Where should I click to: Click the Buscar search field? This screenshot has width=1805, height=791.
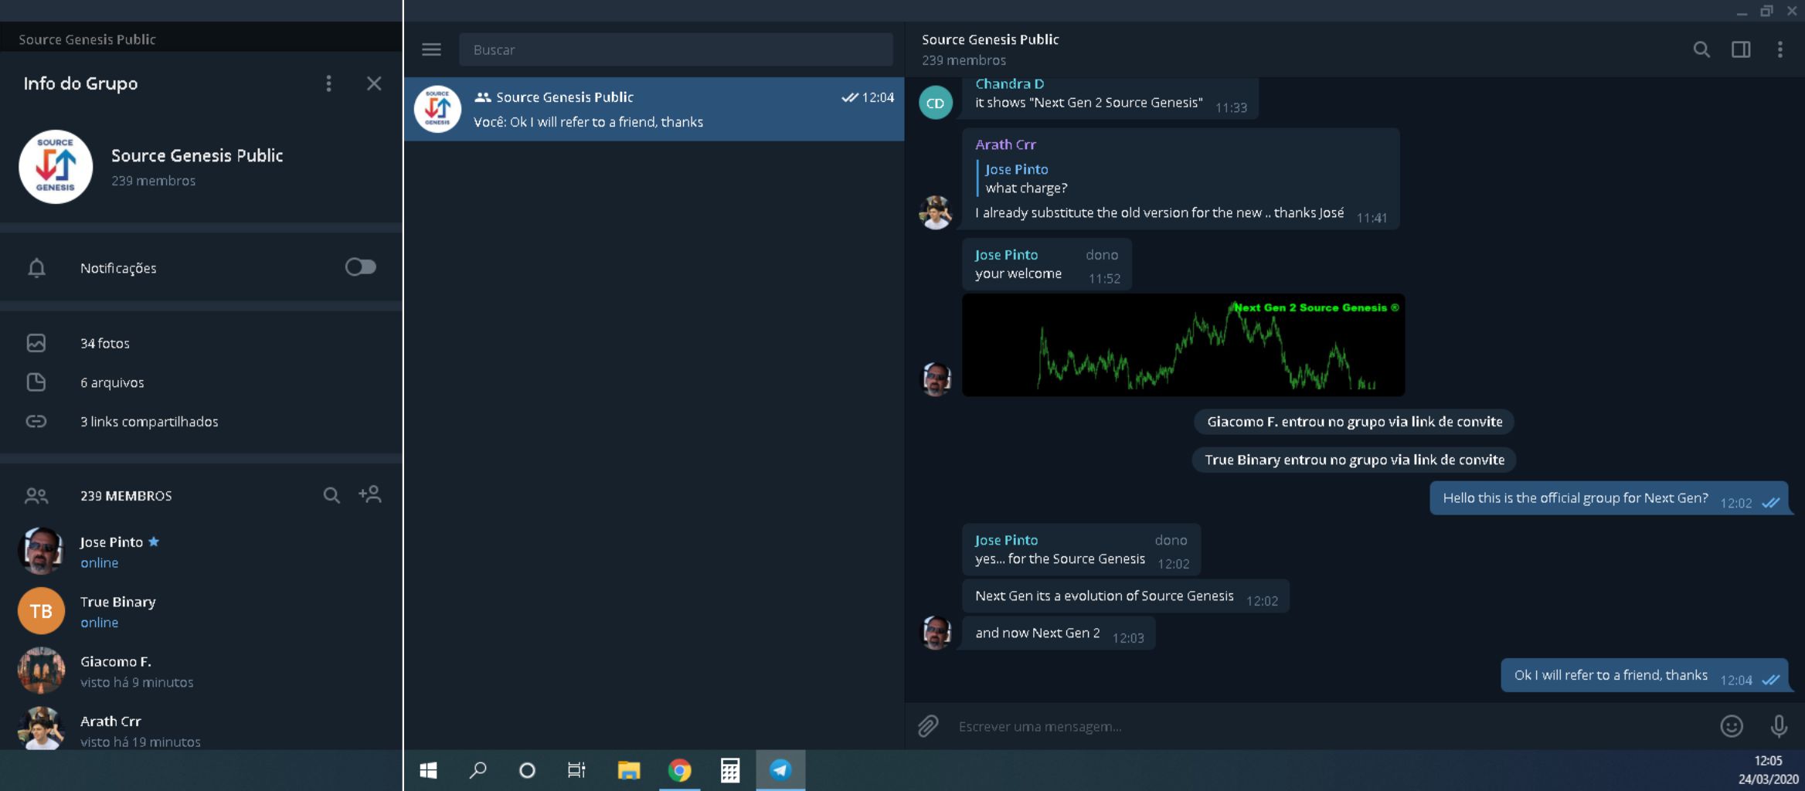pyautogui.click(x=676, y=49)
